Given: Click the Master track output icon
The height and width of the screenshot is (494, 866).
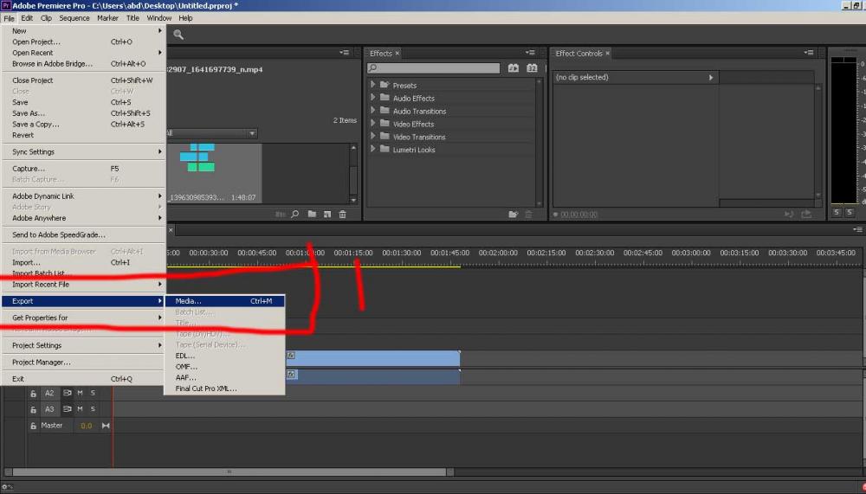Looking at the screenshot, I should tap(106, 426).
